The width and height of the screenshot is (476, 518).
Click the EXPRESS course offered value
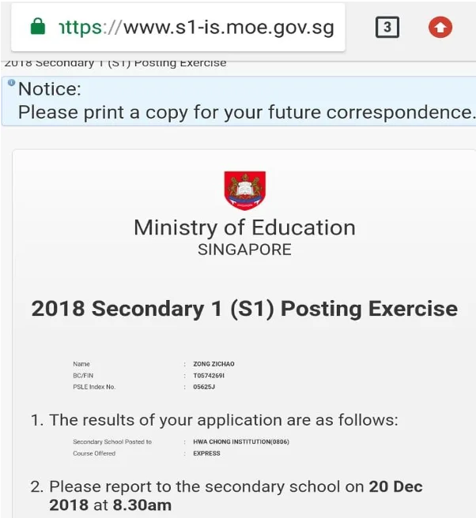click(206, 454)
